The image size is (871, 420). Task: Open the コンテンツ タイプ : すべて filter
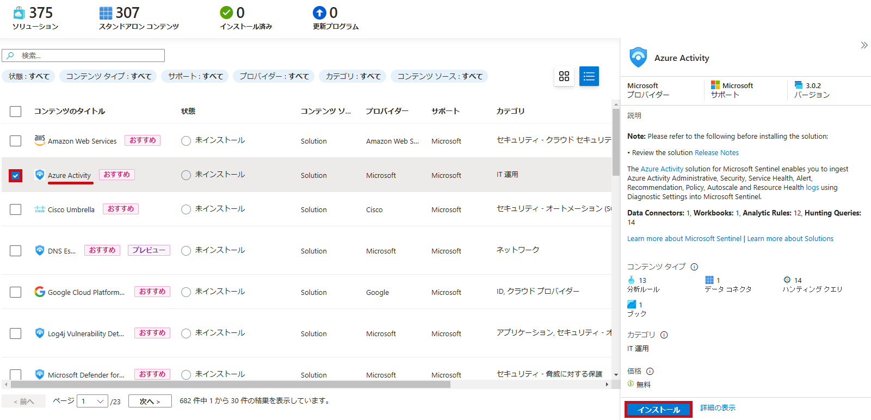(x=108, y=76)
